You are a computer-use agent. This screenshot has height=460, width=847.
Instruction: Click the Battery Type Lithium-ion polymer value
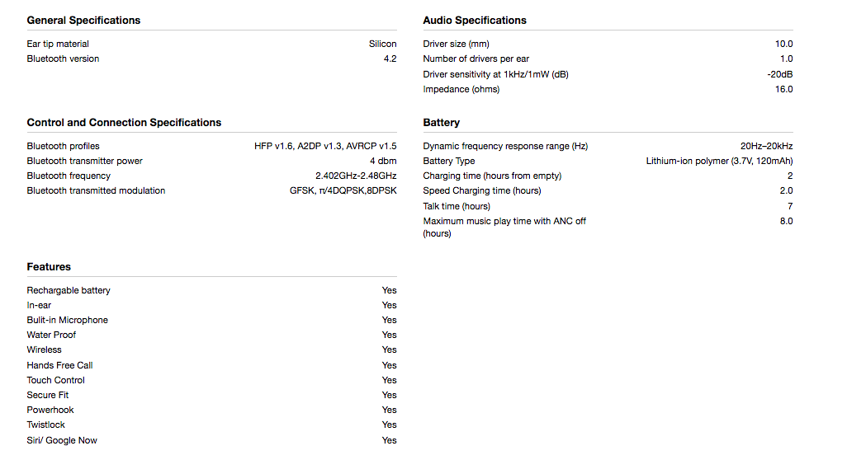click(720, 162)
